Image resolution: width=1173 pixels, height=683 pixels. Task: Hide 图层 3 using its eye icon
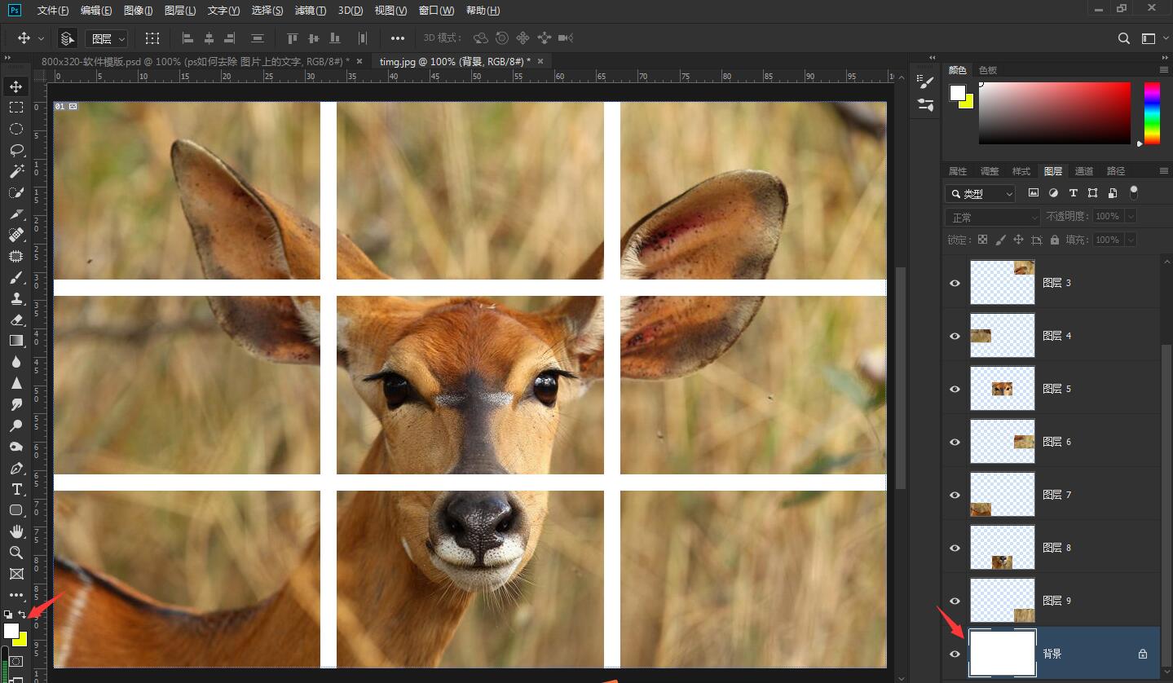click(x=955, y=283)
